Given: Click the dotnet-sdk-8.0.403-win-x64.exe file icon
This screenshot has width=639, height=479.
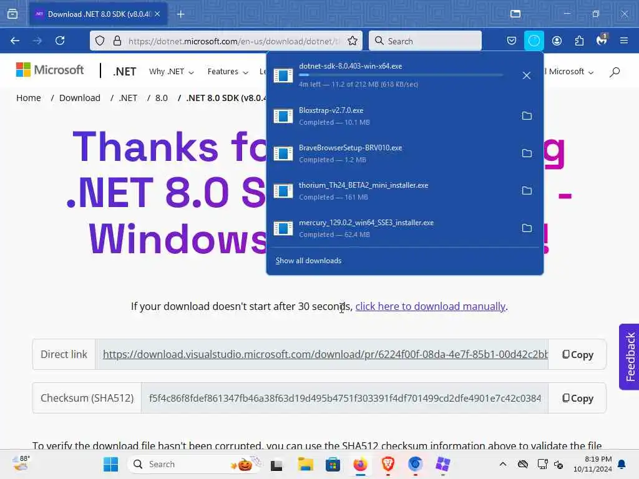Looking at the screenshot, I should click(x=283, y=75).
